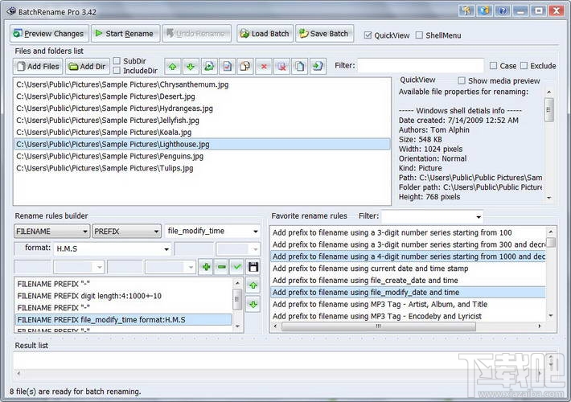Click Add Files button
Image resolution: width=571 pixels, height=402 pixels.
pyautogui.click(x=38, y=66)
